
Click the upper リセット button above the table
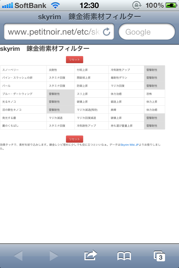tap(74, 59)
